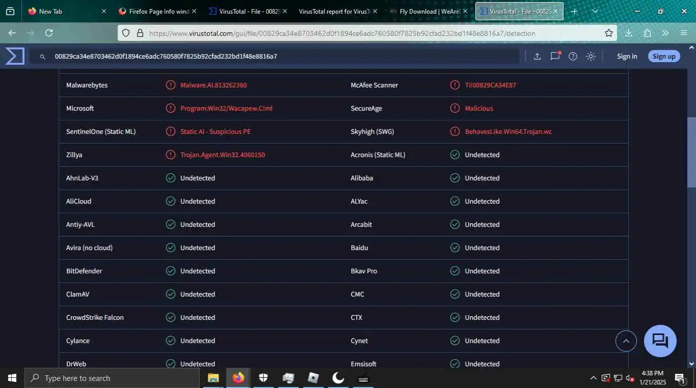The height and width of the screenshot is (388, 696).
Task: Click the Sign up button
Action: coord(664,56)
